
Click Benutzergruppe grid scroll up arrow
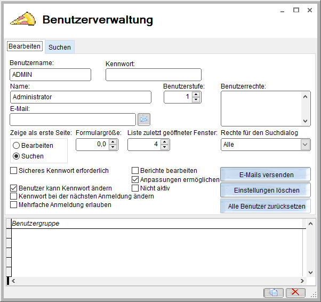[x=310, y=224]
